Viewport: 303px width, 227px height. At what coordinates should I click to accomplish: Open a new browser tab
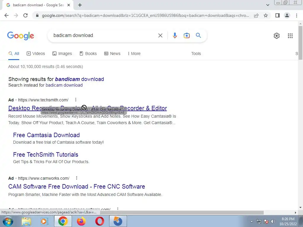pos(80,5)
